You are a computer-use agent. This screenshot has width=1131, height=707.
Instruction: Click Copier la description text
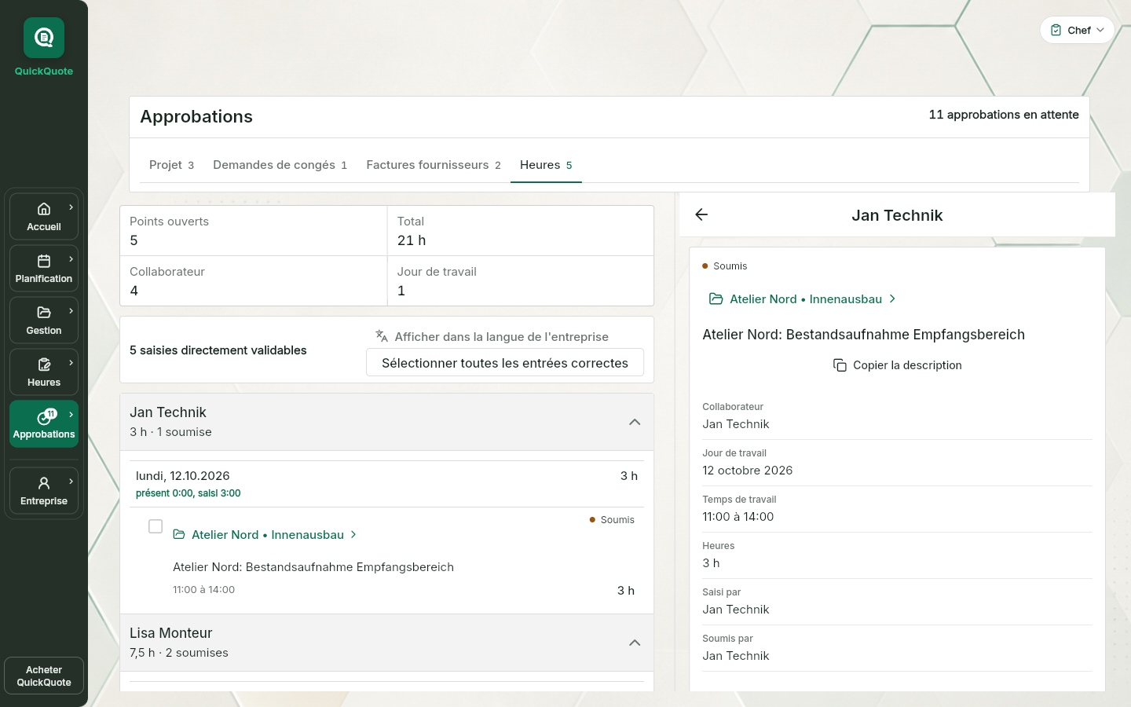coord(907,365)
